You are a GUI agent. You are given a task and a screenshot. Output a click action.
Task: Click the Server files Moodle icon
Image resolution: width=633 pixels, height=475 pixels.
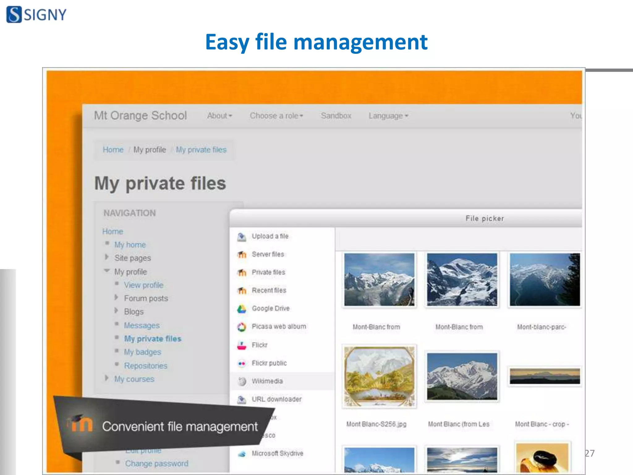(242, 255)
